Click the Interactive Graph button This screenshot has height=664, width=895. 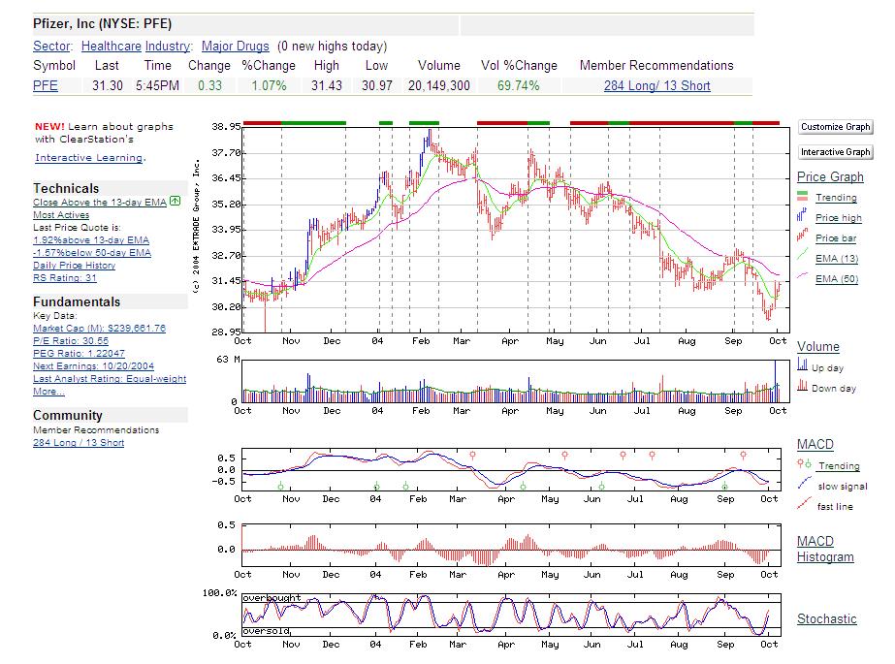pyautogui.click(x=835, y=151)
